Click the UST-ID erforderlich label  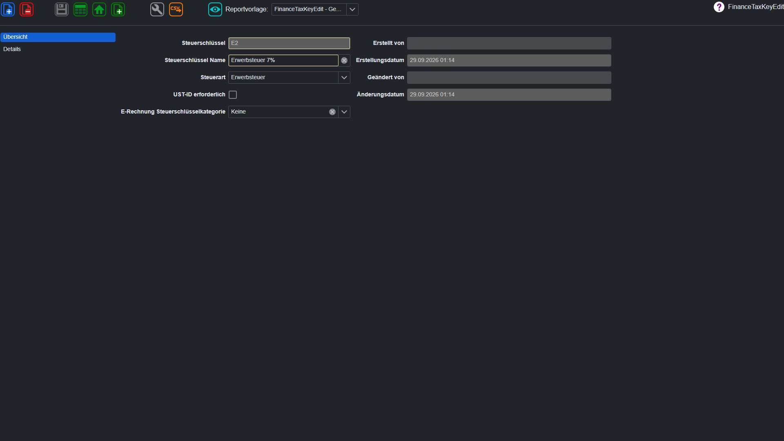[199, 95]
